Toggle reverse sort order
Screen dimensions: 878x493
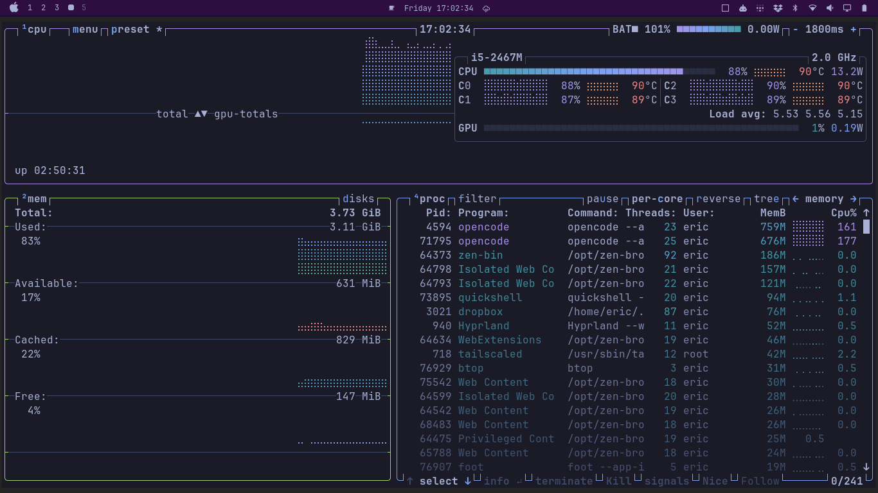(719, 199)
